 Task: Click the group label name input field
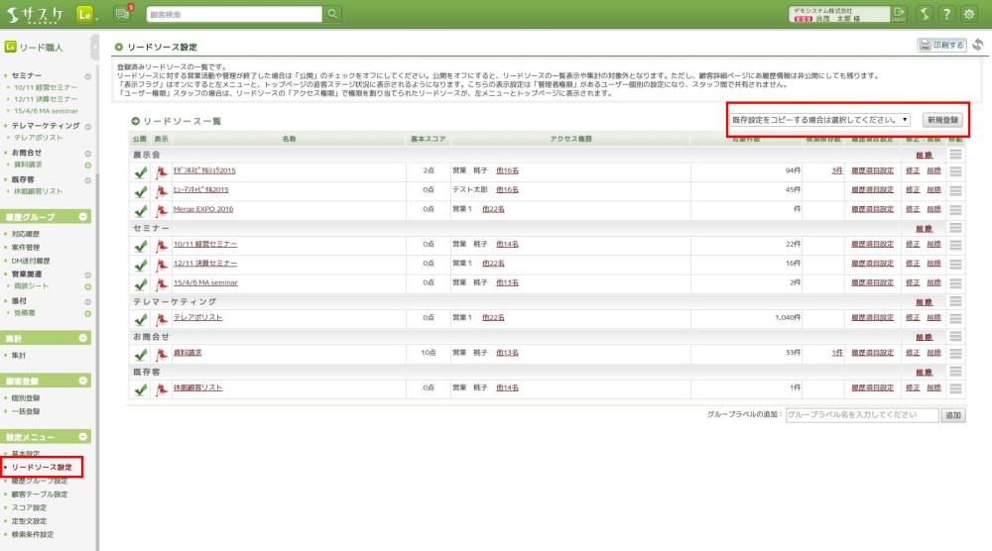[860, 415]
